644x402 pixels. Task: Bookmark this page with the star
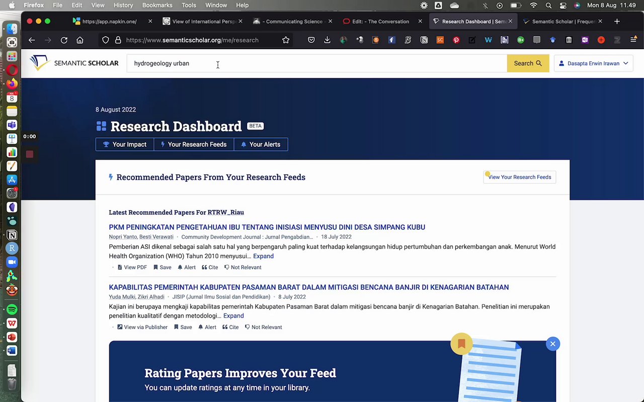coord(286,40)
